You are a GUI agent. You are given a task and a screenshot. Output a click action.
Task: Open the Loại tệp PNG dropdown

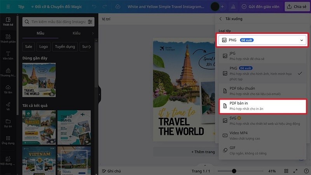tap(262, 40)
